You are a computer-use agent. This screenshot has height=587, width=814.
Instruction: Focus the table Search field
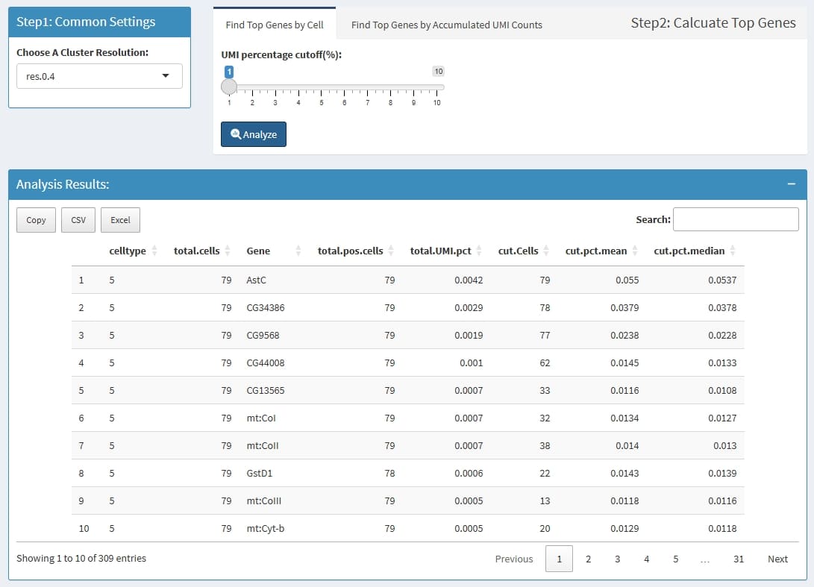(x=736, y=219)
